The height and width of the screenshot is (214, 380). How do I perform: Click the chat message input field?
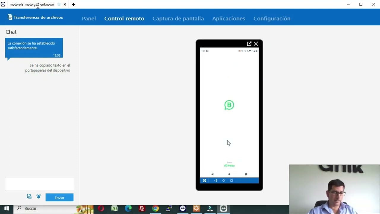point(39,184)
